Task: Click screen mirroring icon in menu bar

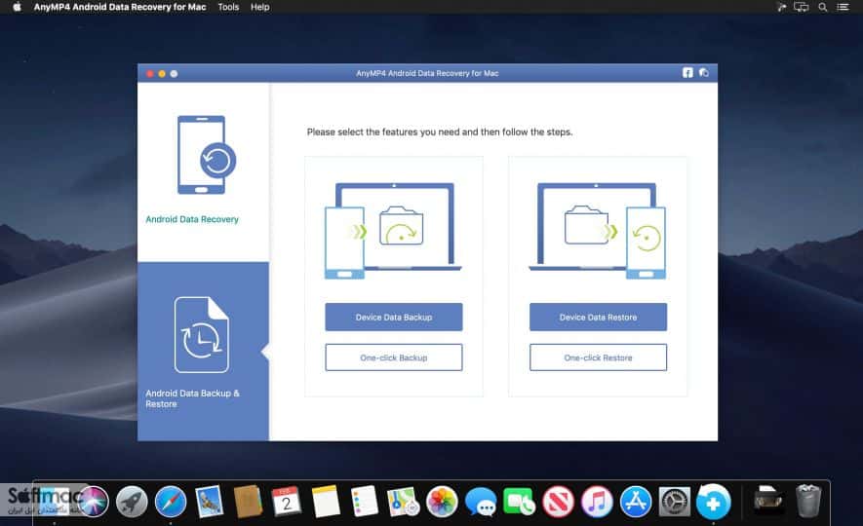Action: coord(802,7)
